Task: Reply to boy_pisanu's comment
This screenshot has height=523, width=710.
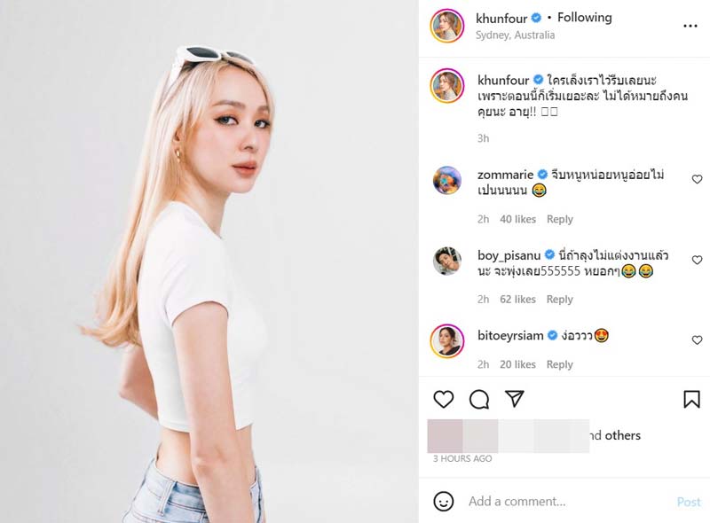Action: click(x=559, y=300)
